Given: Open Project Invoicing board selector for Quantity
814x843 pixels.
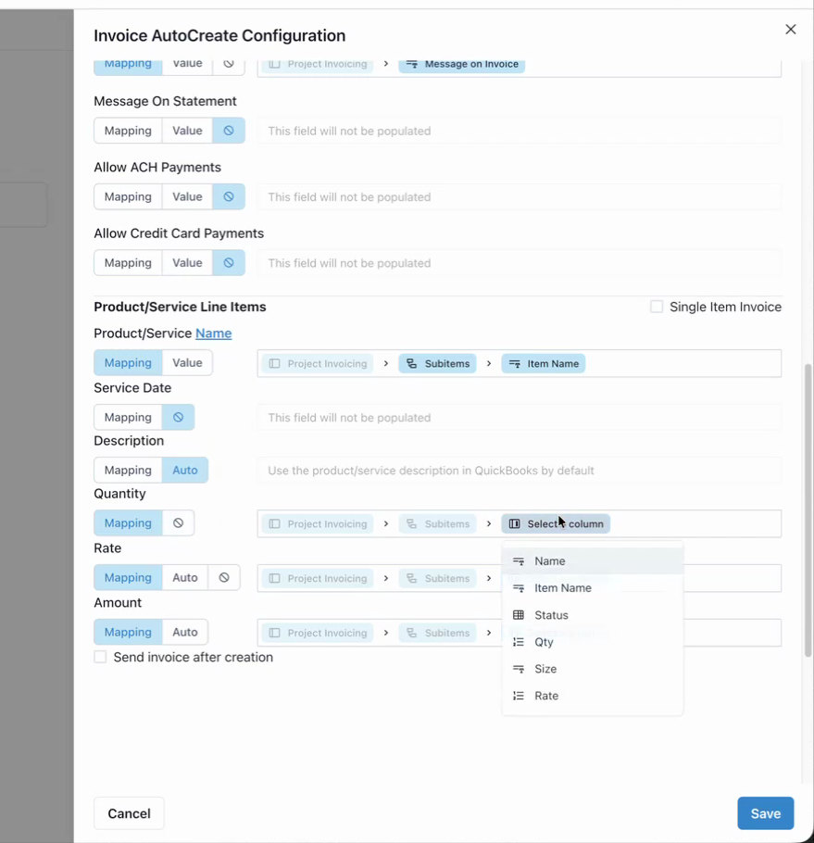Looking at the screenshot, I should coord(318,523).
